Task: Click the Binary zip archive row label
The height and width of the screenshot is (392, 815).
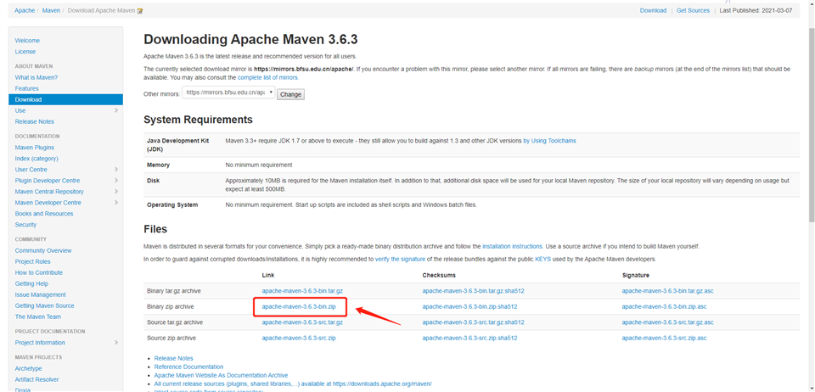Action: [x=171, y=307]
